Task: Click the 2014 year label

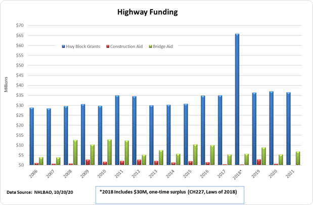Action: [170, 174]
